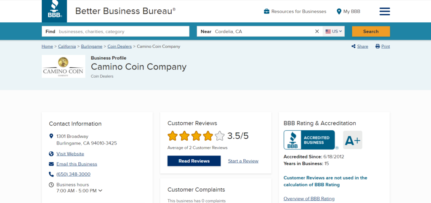Open the Visit Website link
Image resolution: width=431 pixels, height=203 pixels.
tap(70, 154)
